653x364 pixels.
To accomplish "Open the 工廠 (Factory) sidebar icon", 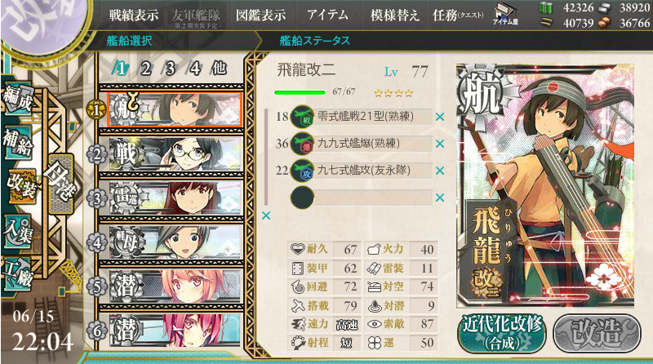I will pos(17,273).
